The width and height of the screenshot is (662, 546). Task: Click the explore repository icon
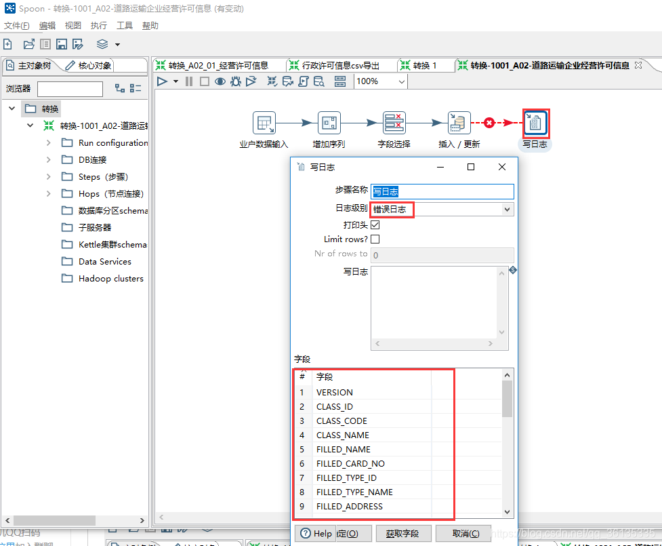(45, 44)
